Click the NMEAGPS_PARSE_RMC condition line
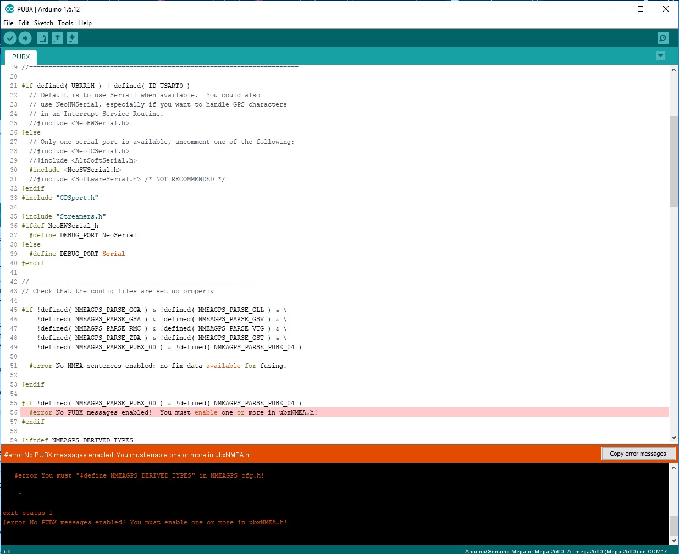 tap(162, 328)
